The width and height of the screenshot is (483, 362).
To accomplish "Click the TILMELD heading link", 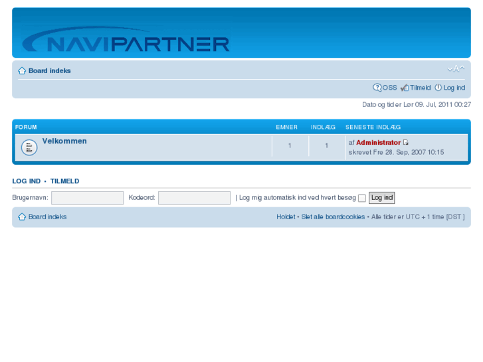I will pyautogui.click(x=64, y=181).
